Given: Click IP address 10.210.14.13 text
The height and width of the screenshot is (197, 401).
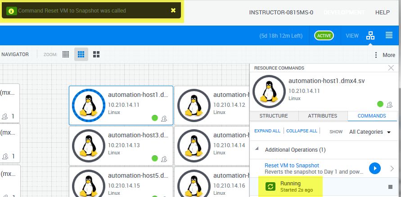Looking at the screenshot, I should pyautogui.click(x=124, y=145).
